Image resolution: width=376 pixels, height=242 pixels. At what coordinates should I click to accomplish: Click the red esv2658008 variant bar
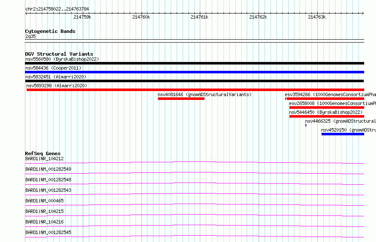pos(327,108)
